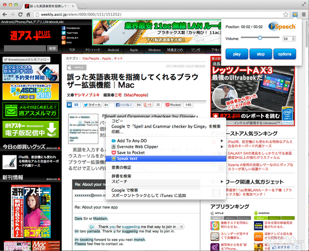Click the Pocket share button
The width and height of the screenshot is (309, 251).
(173, 105)
